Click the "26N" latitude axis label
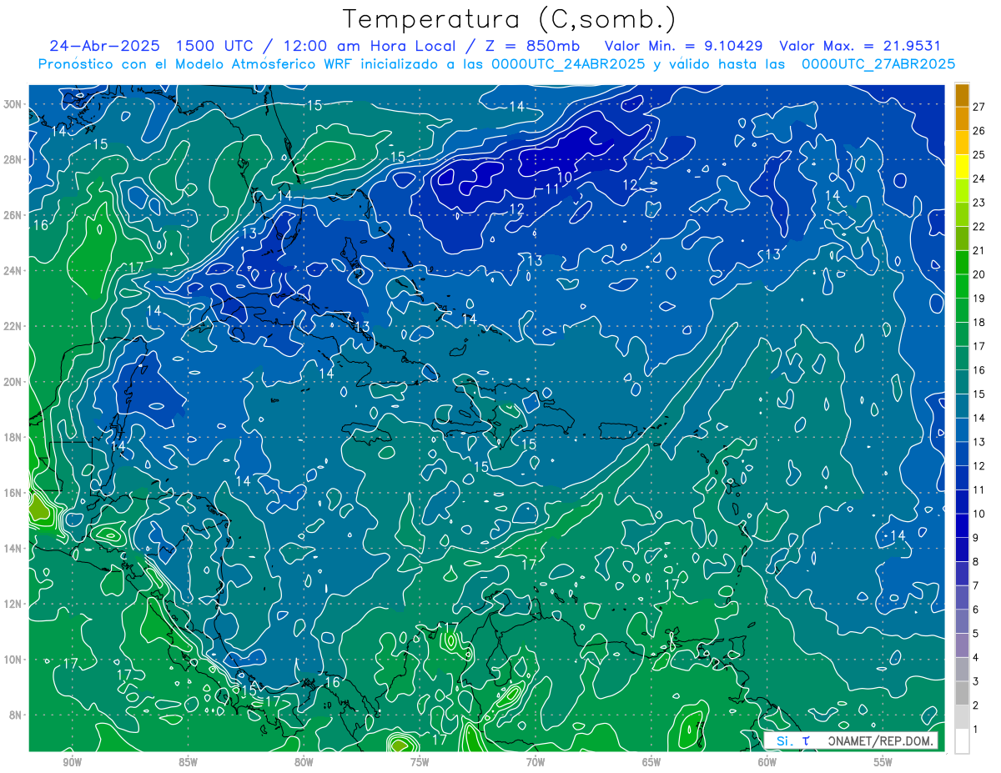The width and height of the screenshot is (1001, 773). (x=13, y=215)
